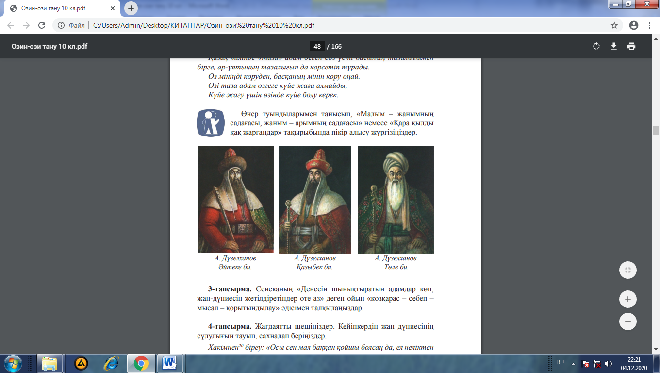
Task: Click the Show desktop strip beside the clock
Action: click(656, 363)
